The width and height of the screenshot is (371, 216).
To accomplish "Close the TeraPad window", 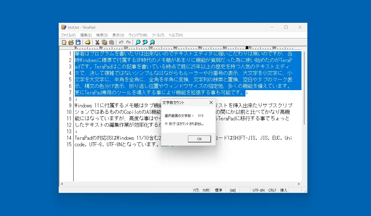I will pos(300,27).
